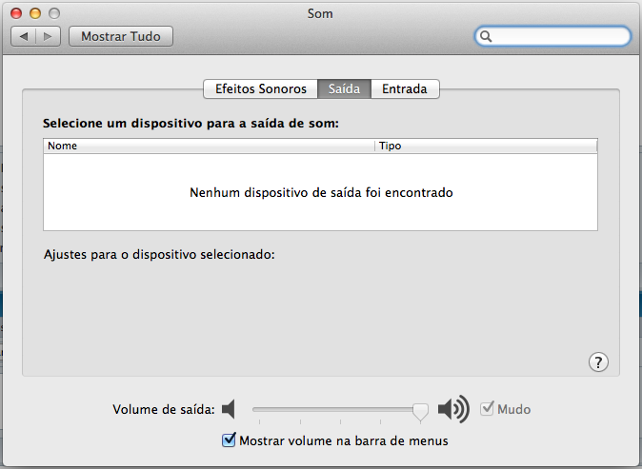This screenshot has height=469, width=642.
Task: Click the low volume speaker icon
Action: pos(228,409)
